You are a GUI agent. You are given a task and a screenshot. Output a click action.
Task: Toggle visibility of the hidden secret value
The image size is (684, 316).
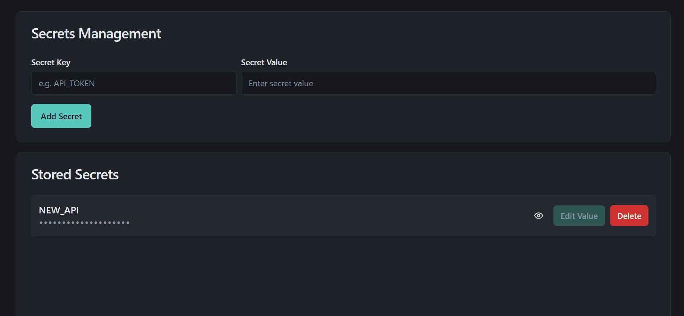click(x=539, y=216)
